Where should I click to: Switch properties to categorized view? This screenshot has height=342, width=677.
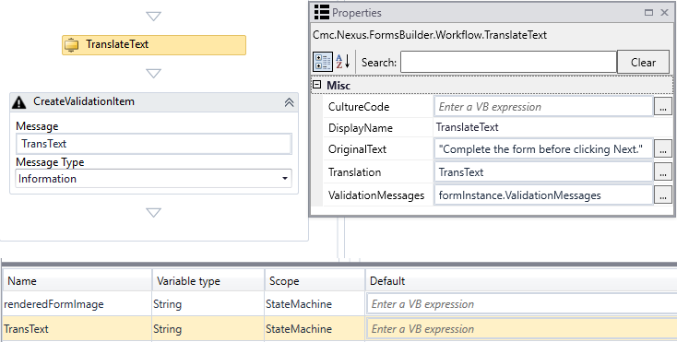point(323,62)
